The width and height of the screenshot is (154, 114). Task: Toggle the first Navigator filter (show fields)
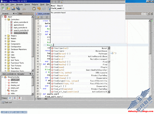point(10,98)
